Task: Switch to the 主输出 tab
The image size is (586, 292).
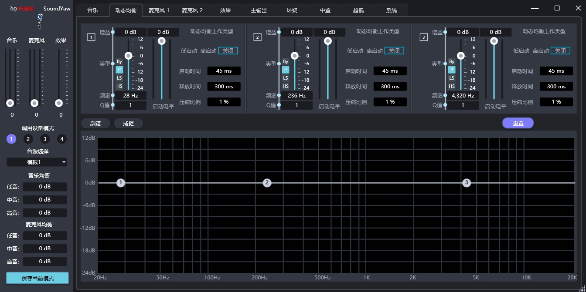Action: point(259,10)
